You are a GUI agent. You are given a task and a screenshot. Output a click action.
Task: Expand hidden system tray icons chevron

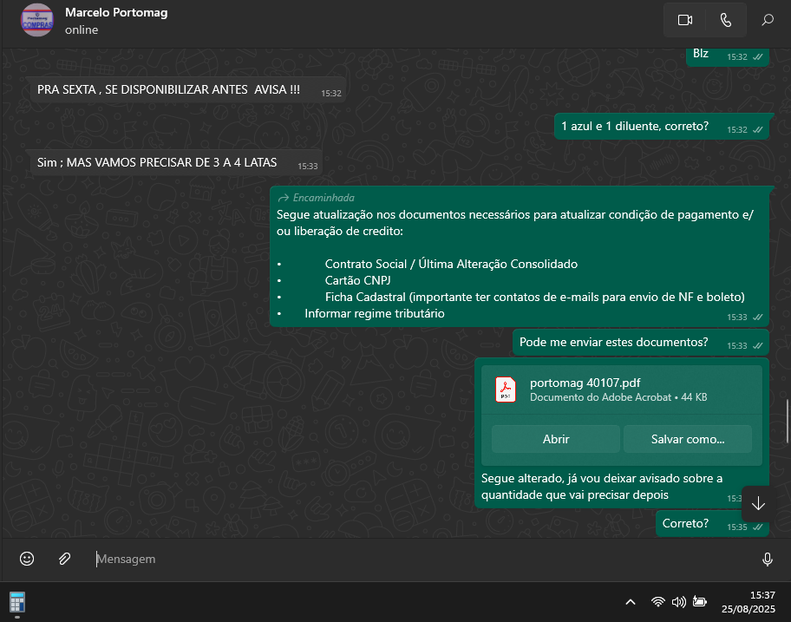[x=631, y=601]
